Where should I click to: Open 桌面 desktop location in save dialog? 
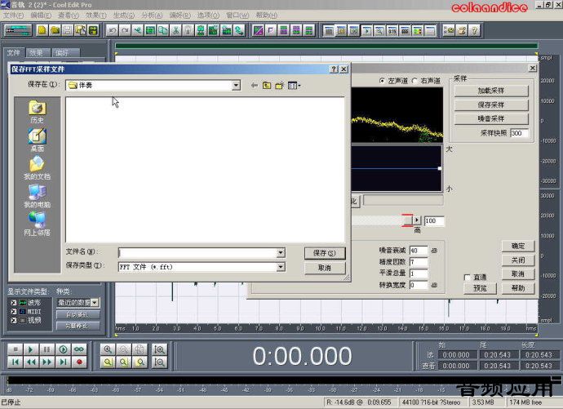tap(37, 140)
